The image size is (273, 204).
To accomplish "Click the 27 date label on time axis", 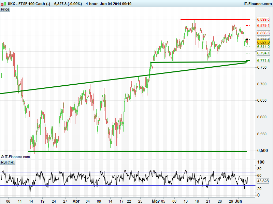I will (65, 201).
